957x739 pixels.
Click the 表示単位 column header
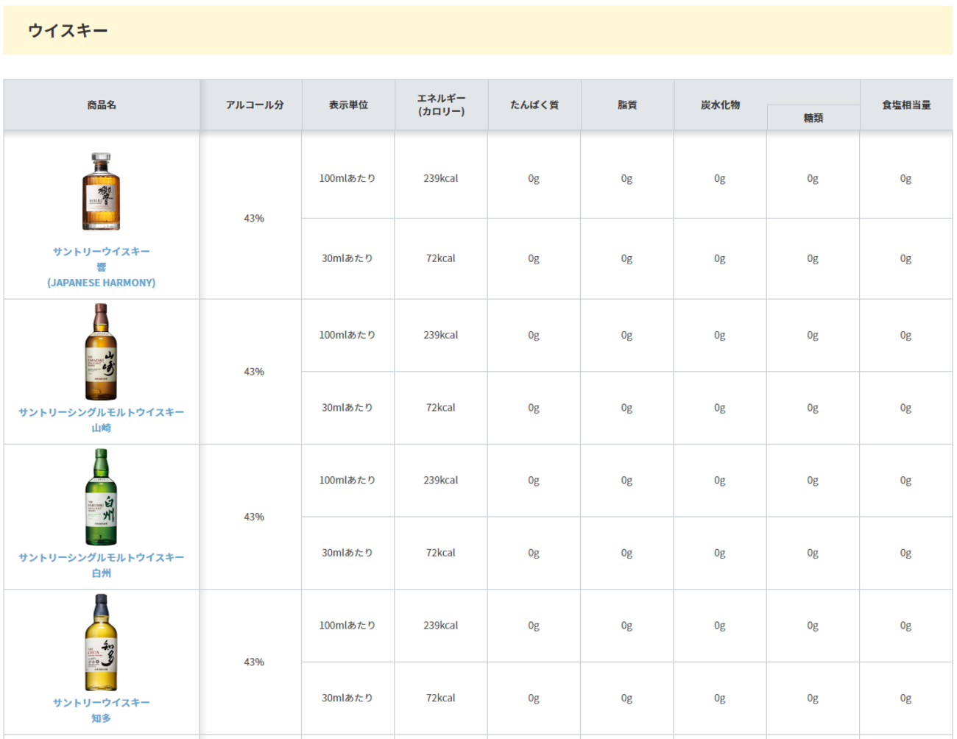tap(348, 105)
